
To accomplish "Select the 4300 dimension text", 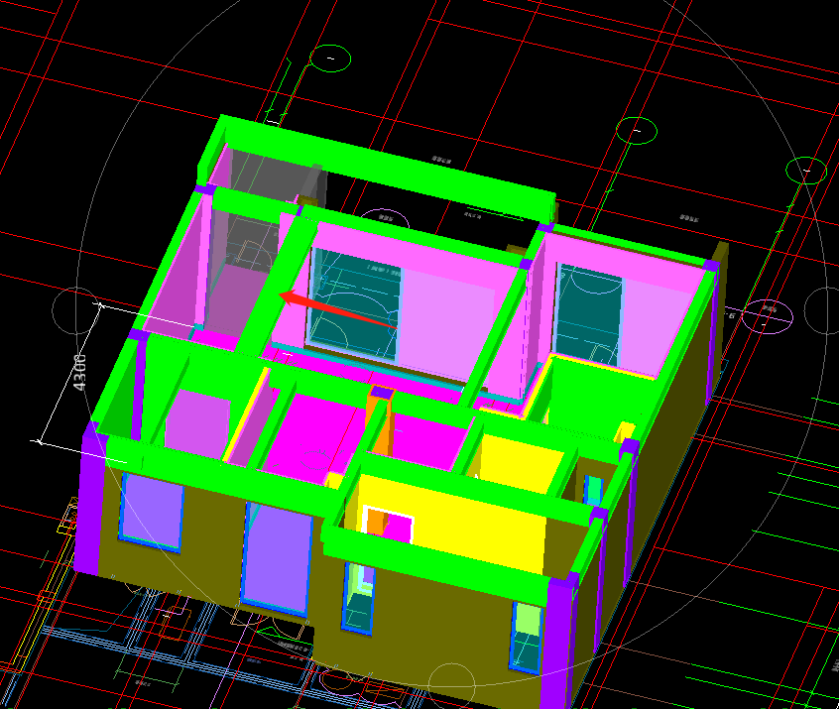I will tap(79, 371).
